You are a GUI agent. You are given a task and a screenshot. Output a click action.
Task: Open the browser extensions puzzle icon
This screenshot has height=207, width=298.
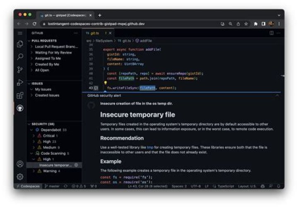click(255, 24)
